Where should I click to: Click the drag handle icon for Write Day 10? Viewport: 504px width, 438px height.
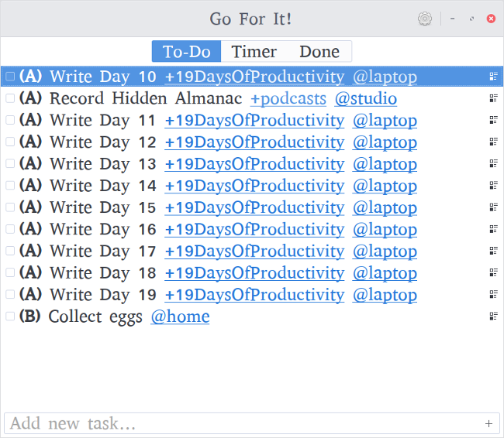(492, 77)
